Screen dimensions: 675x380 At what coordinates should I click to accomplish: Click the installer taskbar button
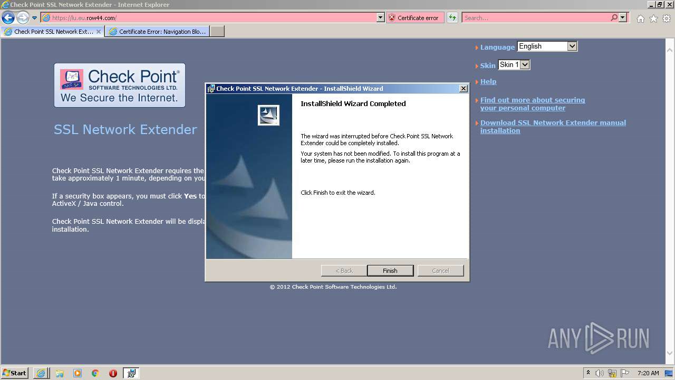tap(131, 373)
